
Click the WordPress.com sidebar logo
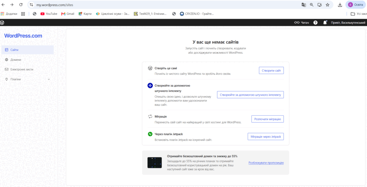[23, 36]
